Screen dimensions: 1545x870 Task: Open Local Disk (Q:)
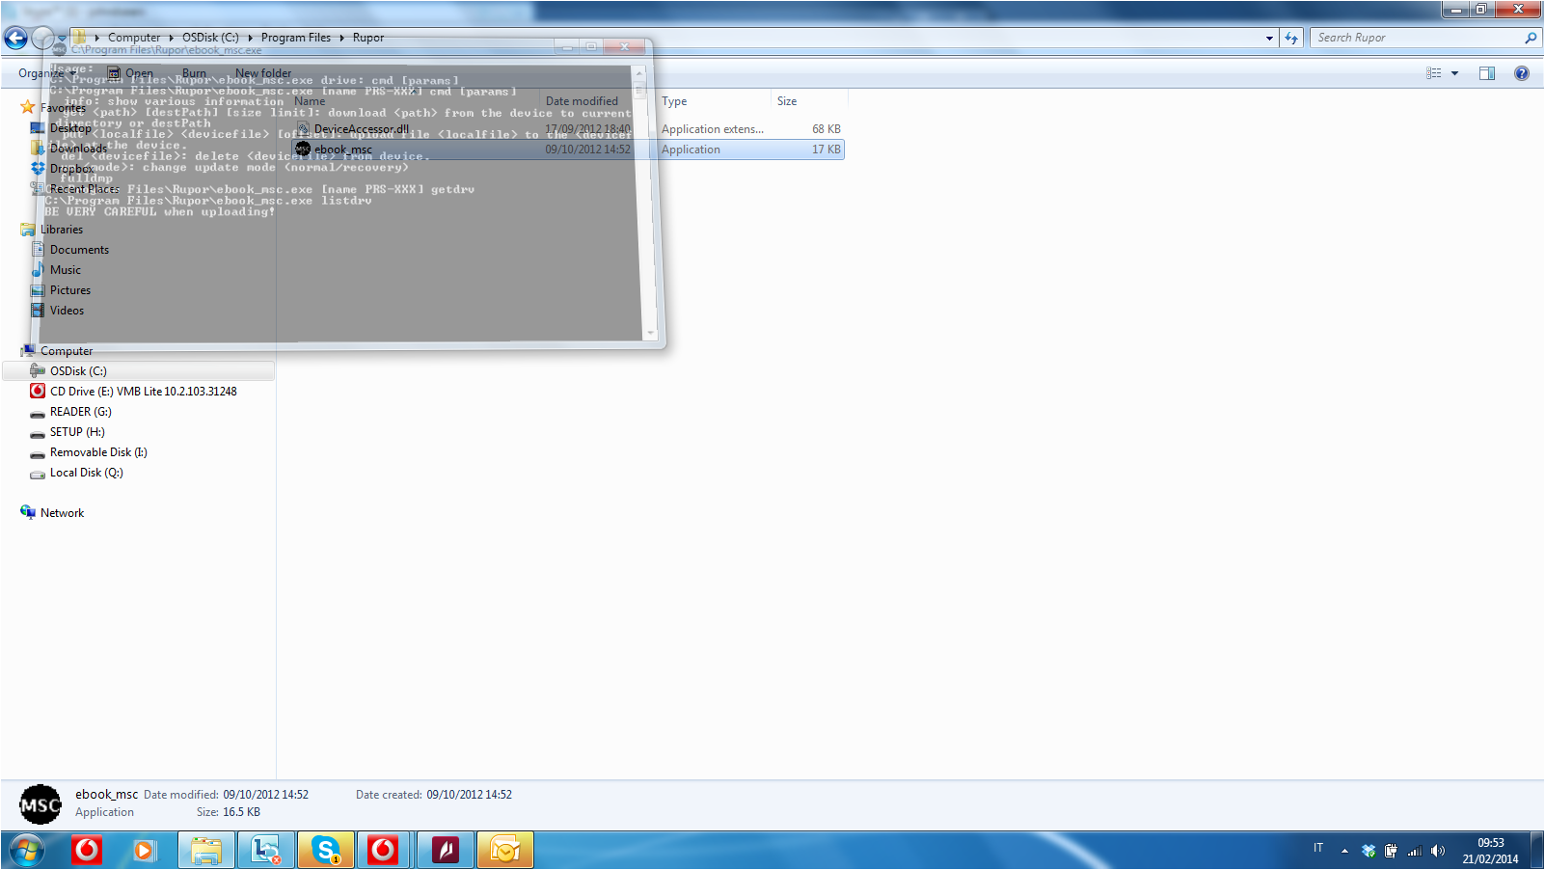point(87,473)
